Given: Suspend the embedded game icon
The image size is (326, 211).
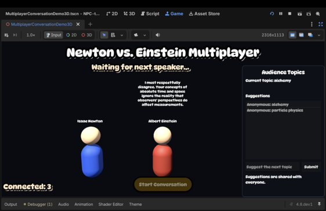Looking at the screenshot, I should coord(6,35).
